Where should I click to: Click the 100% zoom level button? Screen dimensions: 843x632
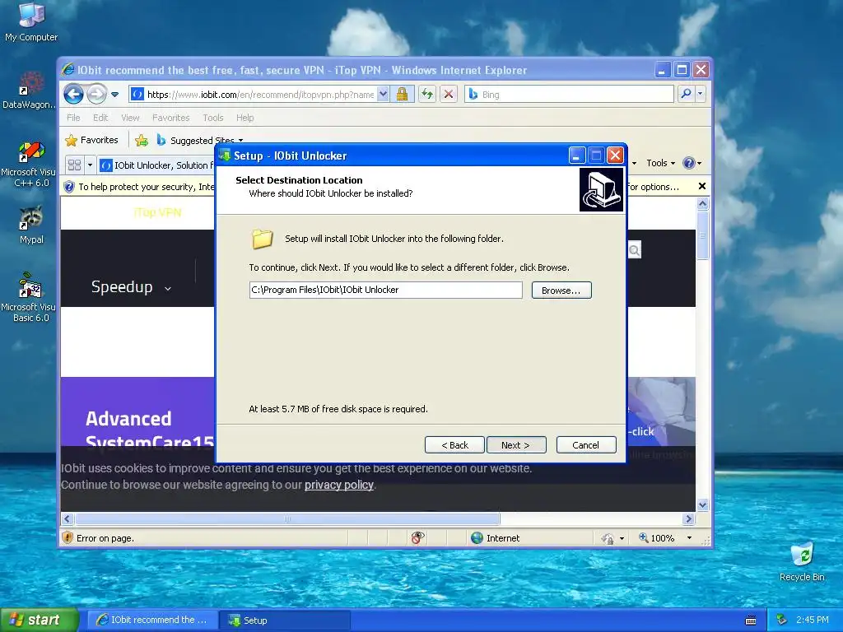(656, 538)
